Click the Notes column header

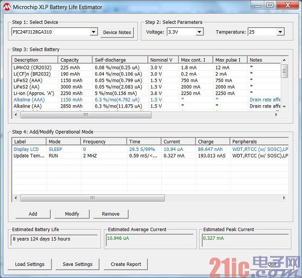point(264,60)
